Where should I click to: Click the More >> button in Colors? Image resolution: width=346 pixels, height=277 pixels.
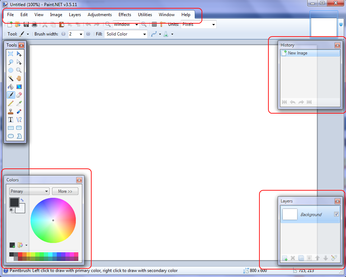pyautogui.click(x=65, y=191)
